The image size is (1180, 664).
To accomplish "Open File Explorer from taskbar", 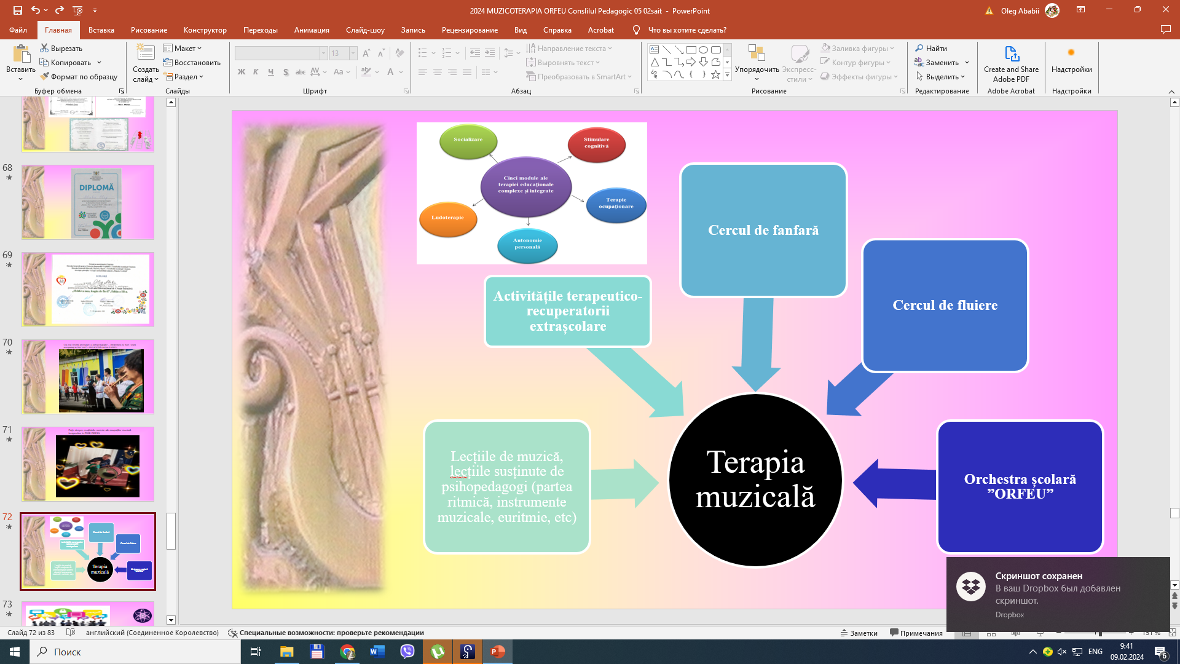I will click(286, 652).
